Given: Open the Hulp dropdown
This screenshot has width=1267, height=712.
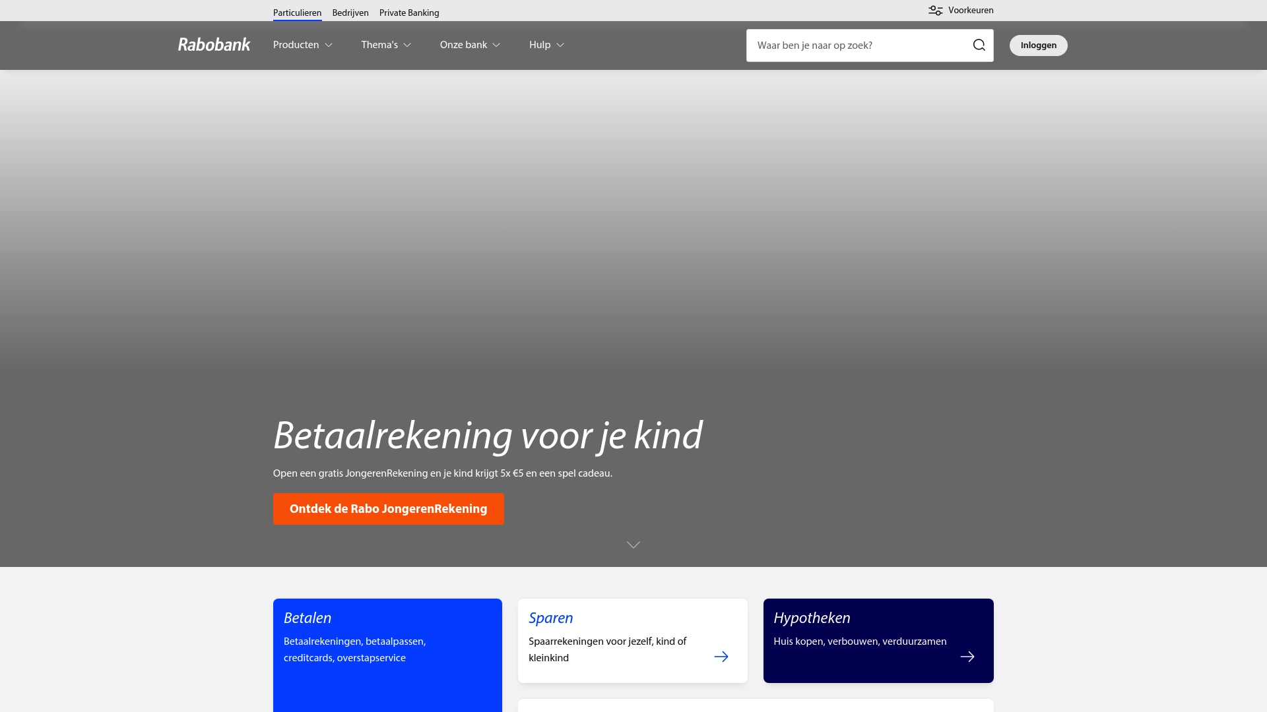Looking at the screenshot, I should point(545,45).
